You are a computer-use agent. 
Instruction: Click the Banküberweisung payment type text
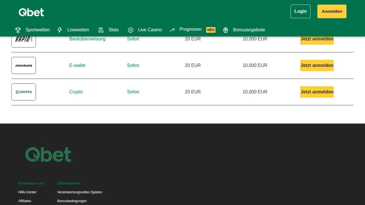pyautogui.click(x=87, y=39)
